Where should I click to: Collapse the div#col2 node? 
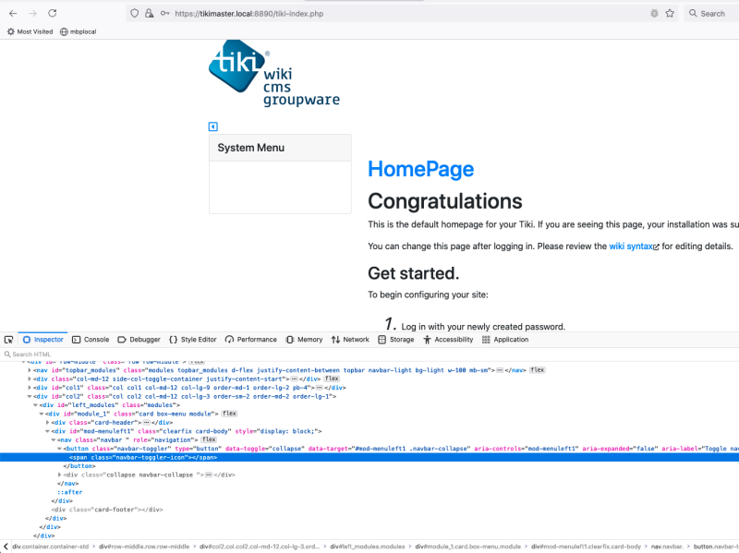click(30, 397)
